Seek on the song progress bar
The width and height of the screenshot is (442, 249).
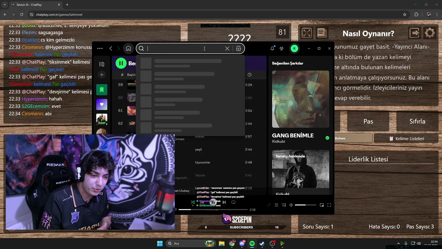point(213,210)
